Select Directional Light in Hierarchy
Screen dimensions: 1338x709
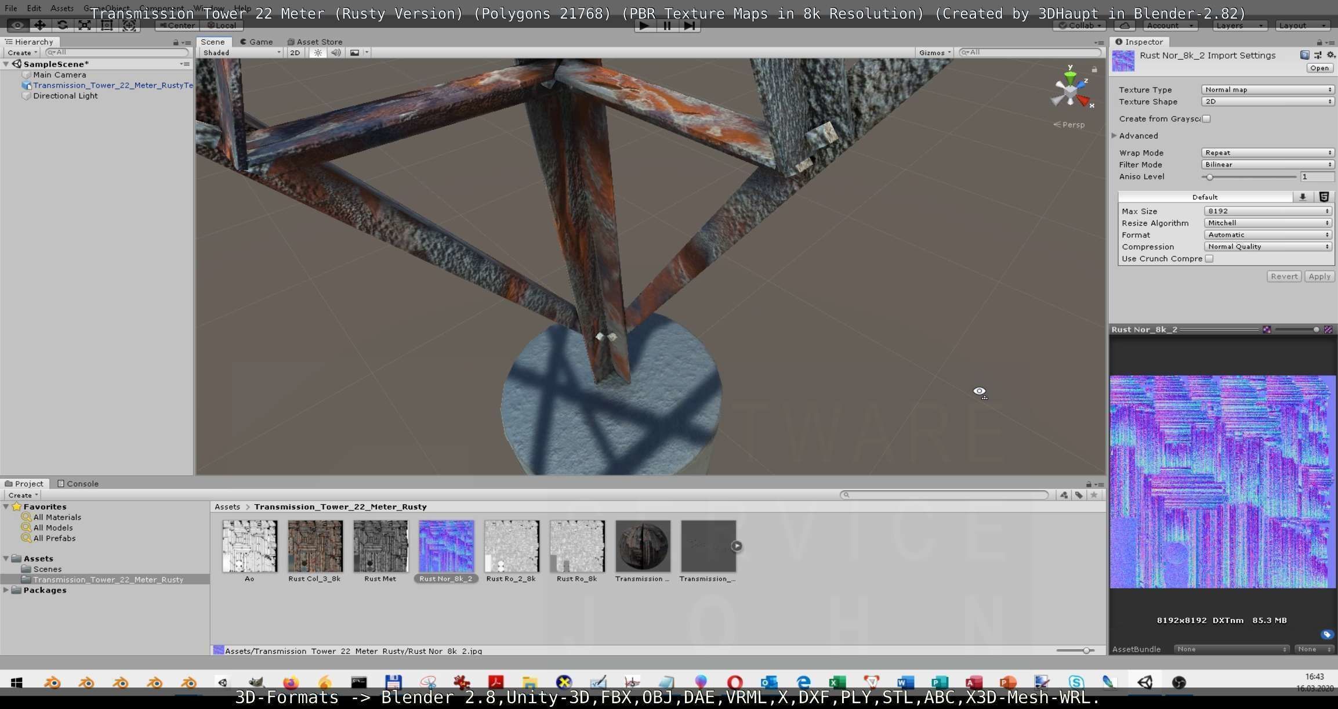coord(65,96)
